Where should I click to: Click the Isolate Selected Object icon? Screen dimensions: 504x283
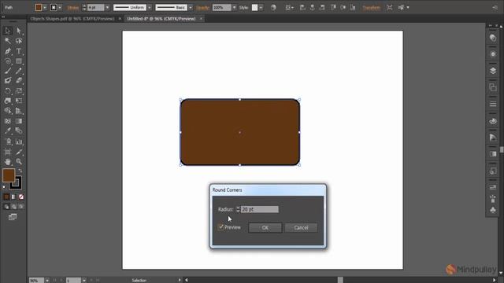[x=389, y=7]
